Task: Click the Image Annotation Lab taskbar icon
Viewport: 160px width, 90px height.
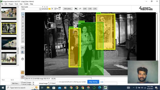Action: click(x=105, y=88)
